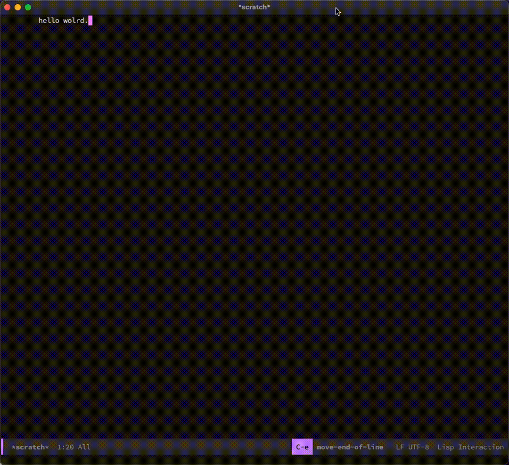
Task: Click the pink block cursor after the text
Action: click(90, 20)
